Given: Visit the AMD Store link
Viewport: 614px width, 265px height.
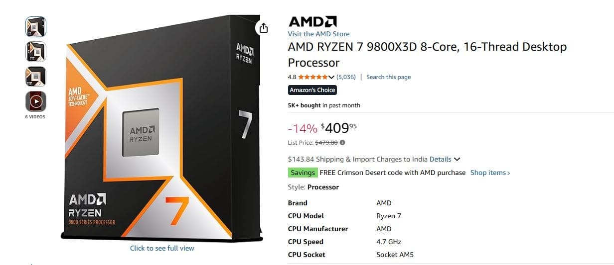Looking at the screenshot, I should click(x=318, y=34).
